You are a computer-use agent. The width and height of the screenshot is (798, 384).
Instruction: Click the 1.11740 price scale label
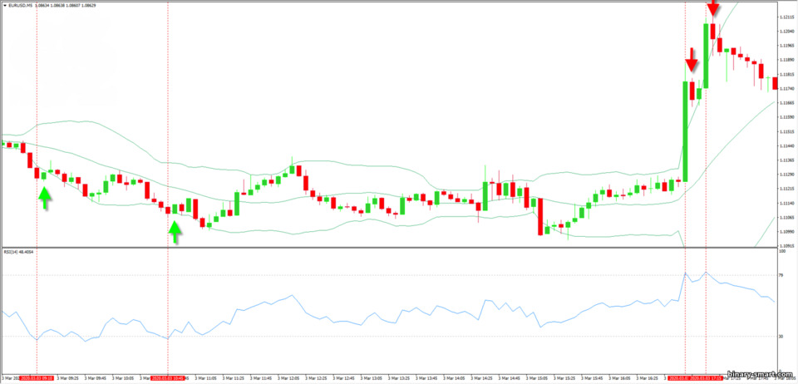point(786,88)
